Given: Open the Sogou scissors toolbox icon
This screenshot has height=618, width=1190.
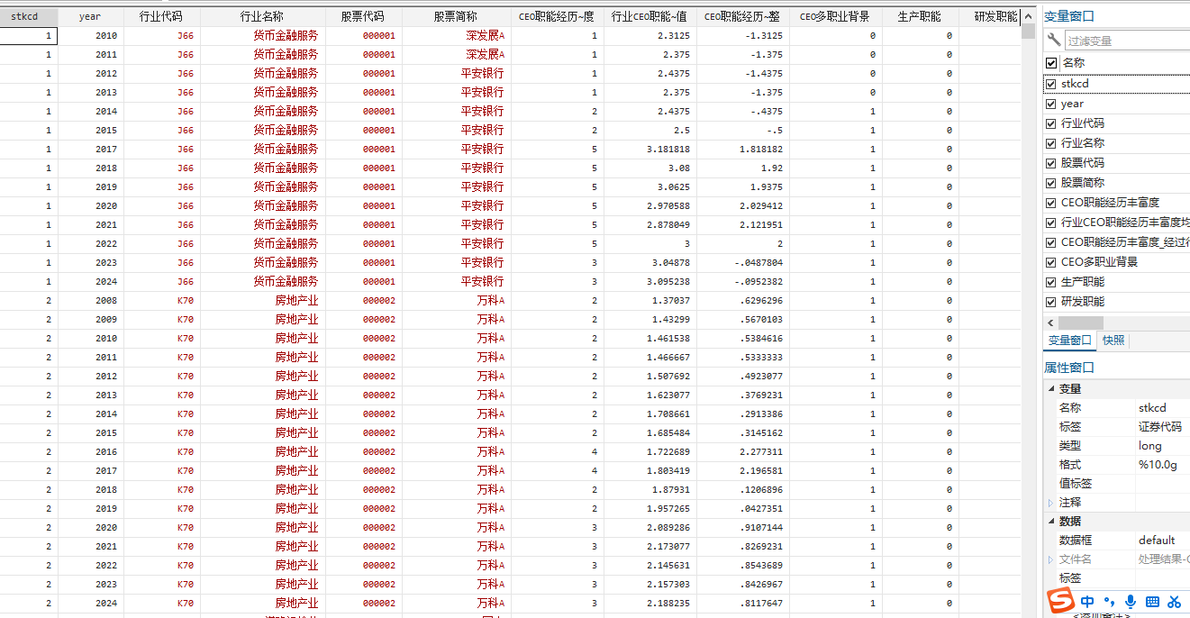Looking at the screenshot, I should 1174,601.
